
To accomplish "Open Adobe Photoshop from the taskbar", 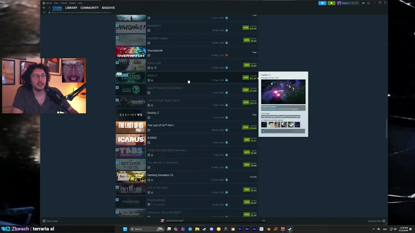I will [x=261, y=229].
